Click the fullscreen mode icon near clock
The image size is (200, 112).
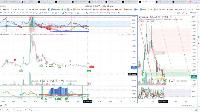196,105
